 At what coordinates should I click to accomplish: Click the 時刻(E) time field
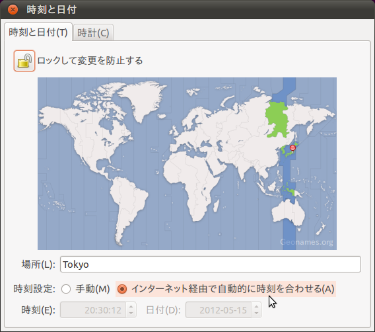click(x=93, y=310)
